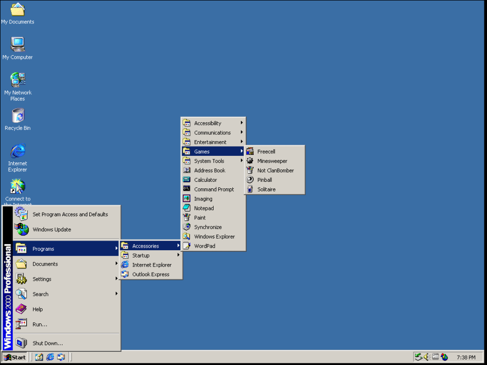487x365 pixels.
Task: Click the Internet Explorer desktop icon
Action: tap(18, 151)
